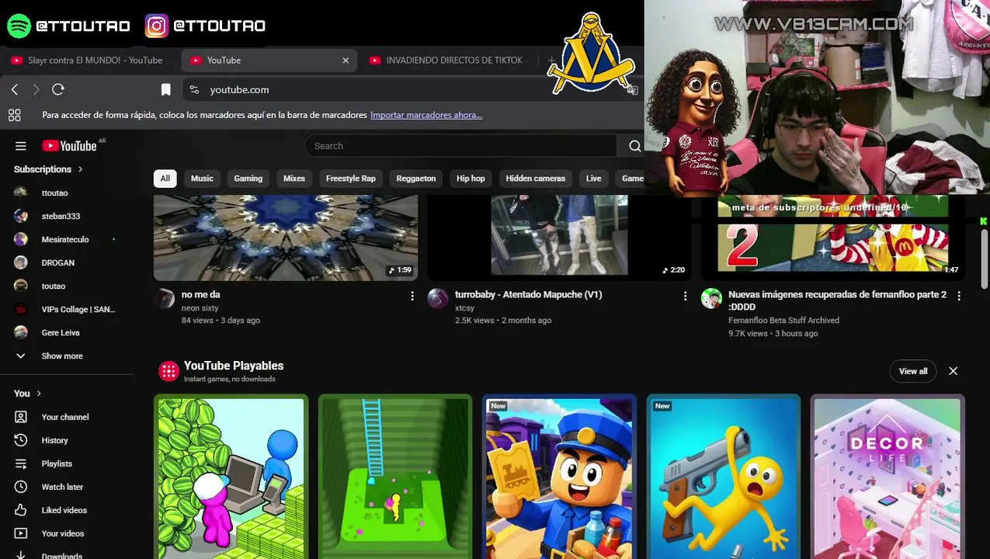The width and height of the screenshot is (990, 559).
Task: Click the neon sixty channel name
Action: (x=200, y=308)
